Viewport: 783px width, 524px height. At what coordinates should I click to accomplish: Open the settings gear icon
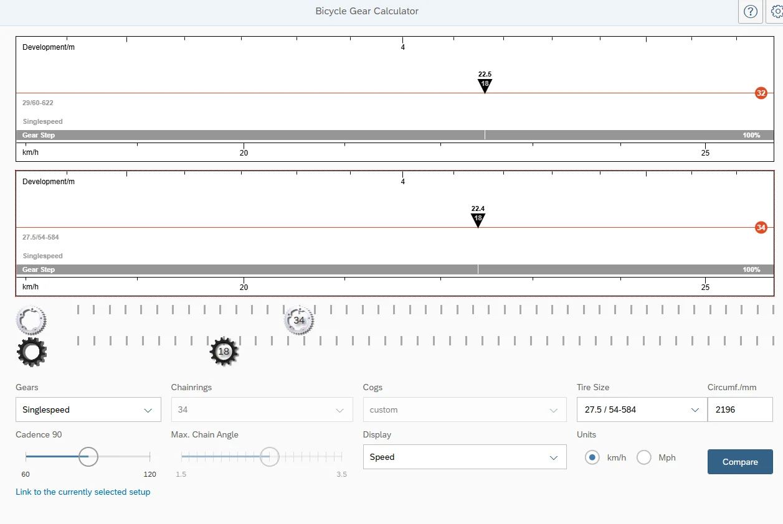[777, 12]
